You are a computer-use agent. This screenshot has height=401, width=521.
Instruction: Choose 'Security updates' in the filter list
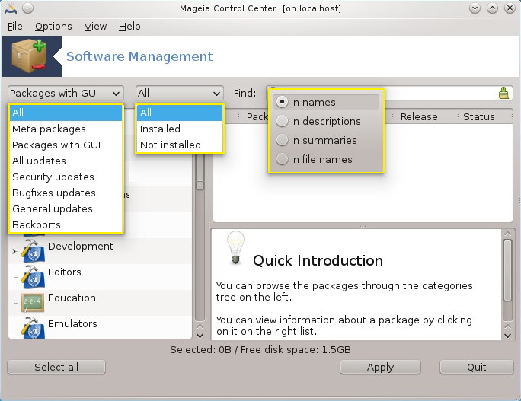(66, 177)
